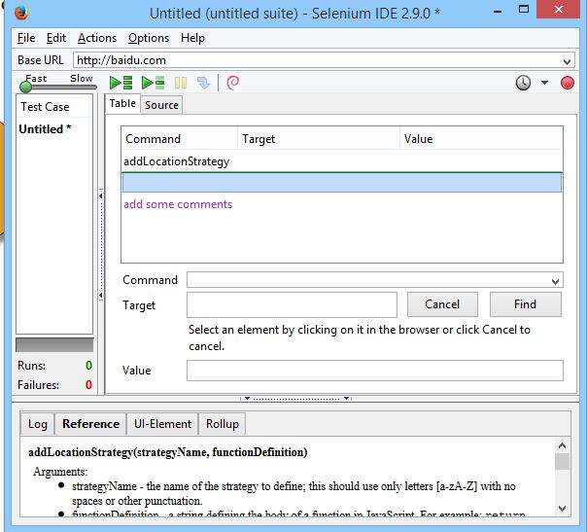Image resolution: width=587 pixels, height=532 pixels.
Task: Switch to the Table tab
Action: 122,103
